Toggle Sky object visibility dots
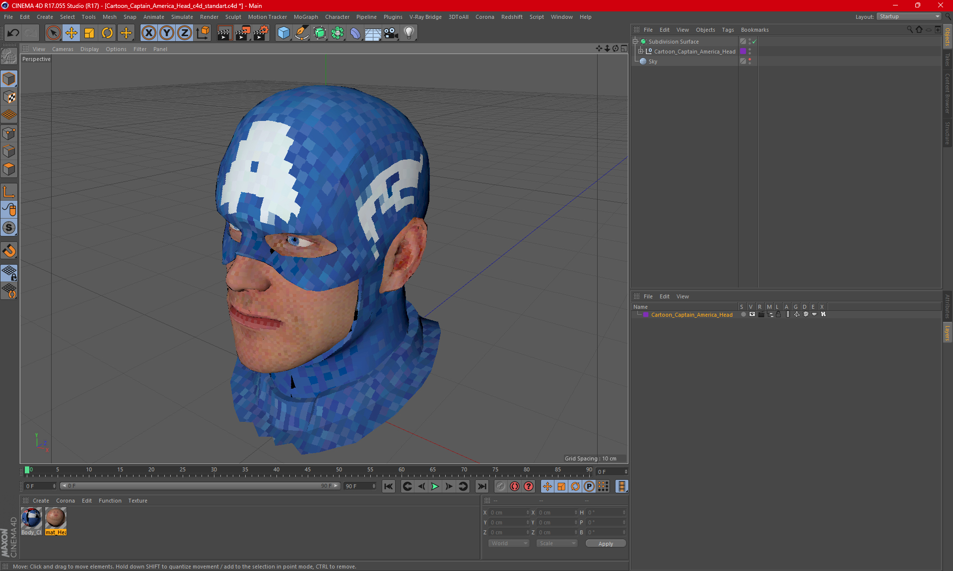953x571 pixels. tap(749, 61)
